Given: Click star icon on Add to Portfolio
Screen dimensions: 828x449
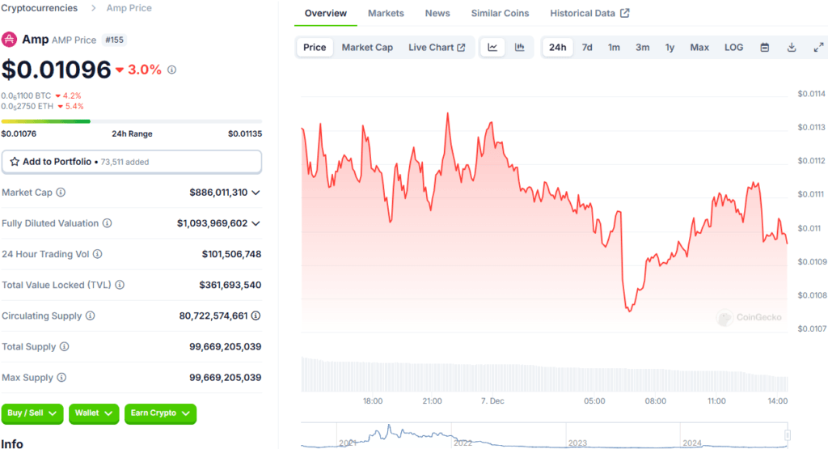Looking at the screenshot, I should [15, 162].
